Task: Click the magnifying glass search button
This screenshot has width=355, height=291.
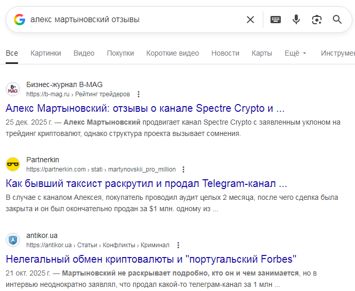Action: click(x=337, y=20)
